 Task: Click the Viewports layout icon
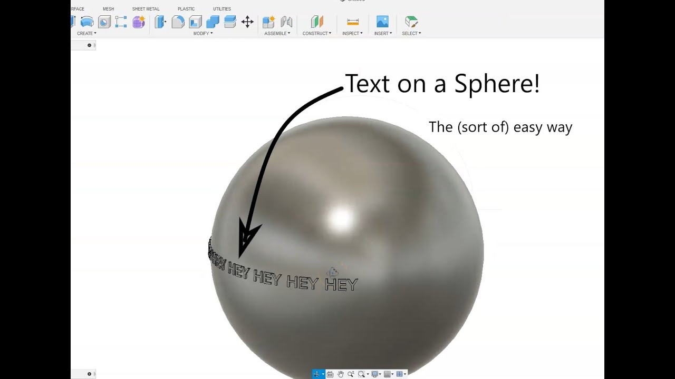click(x=400, y=374)
